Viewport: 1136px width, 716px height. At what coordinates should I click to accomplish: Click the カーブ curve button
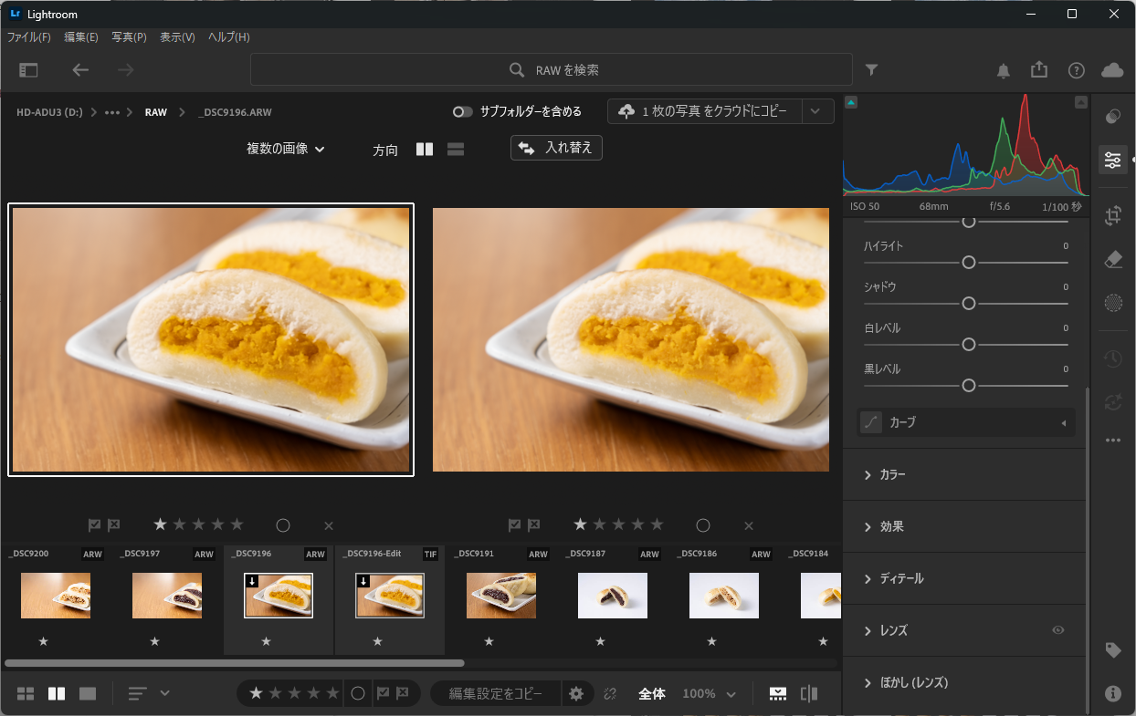[967, 422]
